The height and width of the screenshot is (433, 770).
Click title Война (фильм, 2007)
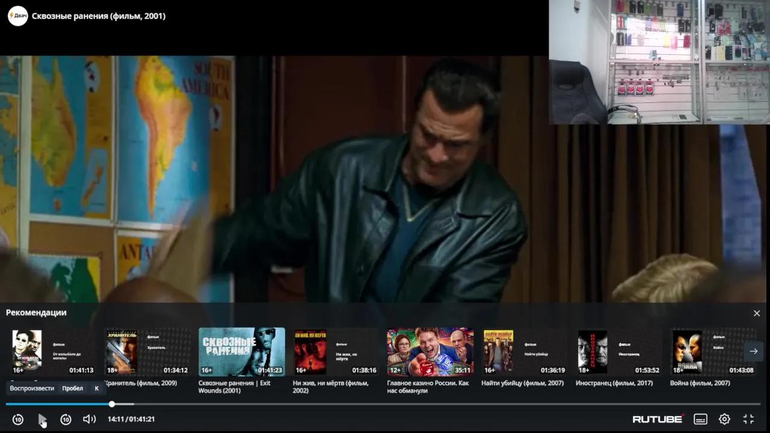(x=700, y=383)
